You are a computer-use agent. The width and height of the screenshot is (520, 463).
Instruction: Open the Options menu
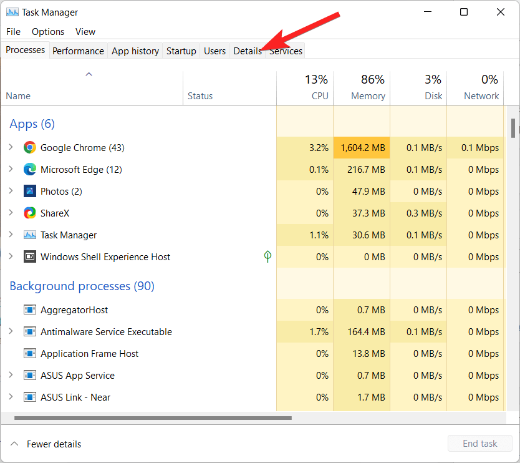[x=47, y=31]
